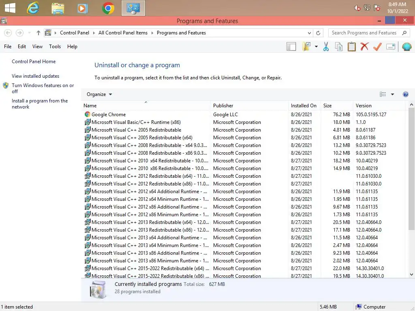Image resolution: width=415 pixels, height=311 pixels.
Task: Open the View menu
Action: (37, 47)
